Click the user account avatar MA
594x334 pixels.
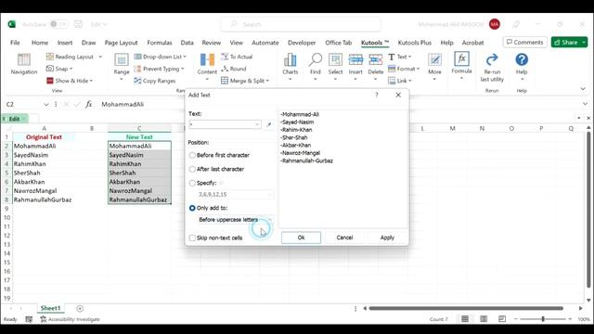[495, 24]
